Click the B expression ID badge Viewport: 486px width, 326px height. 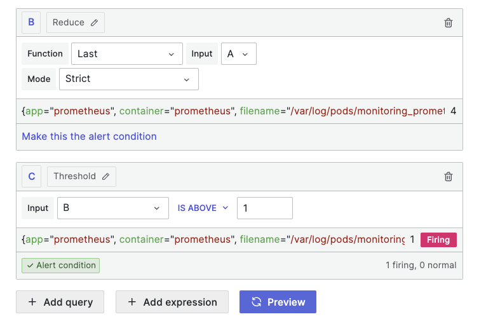tap(31, 23)
